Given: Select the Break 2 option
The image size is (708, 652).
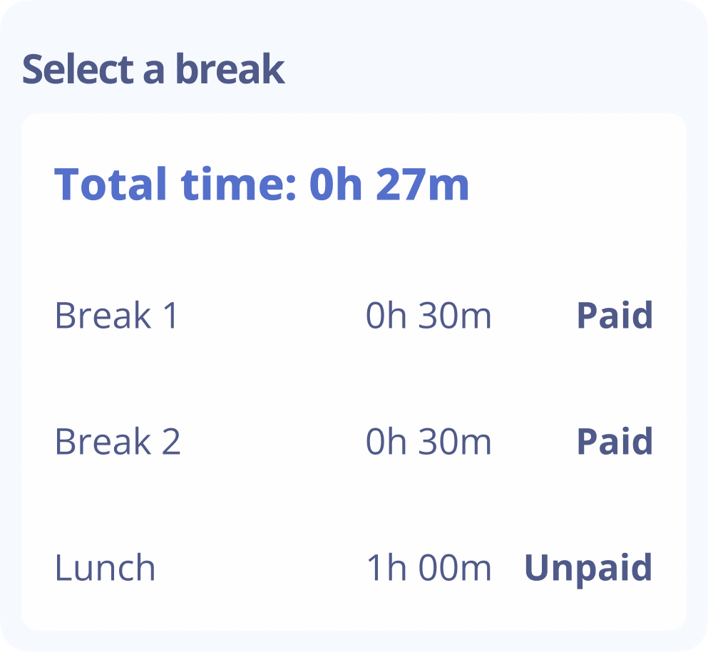Looking at the screenshot, I should coord(118,442).
